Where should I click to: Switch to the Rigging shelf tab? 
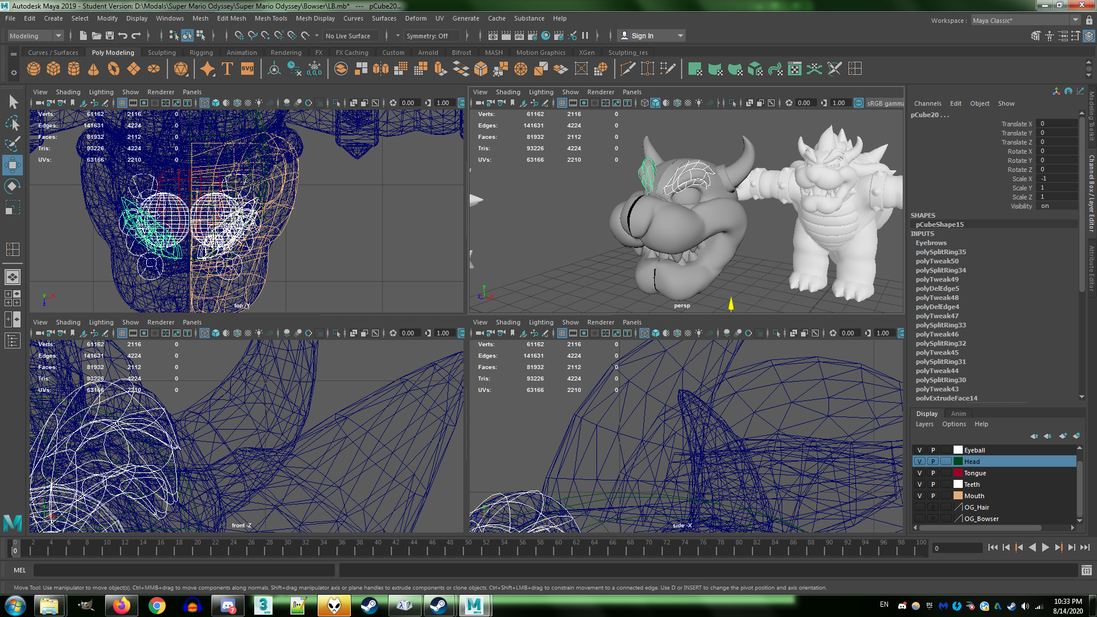click(x=201, y=53)
